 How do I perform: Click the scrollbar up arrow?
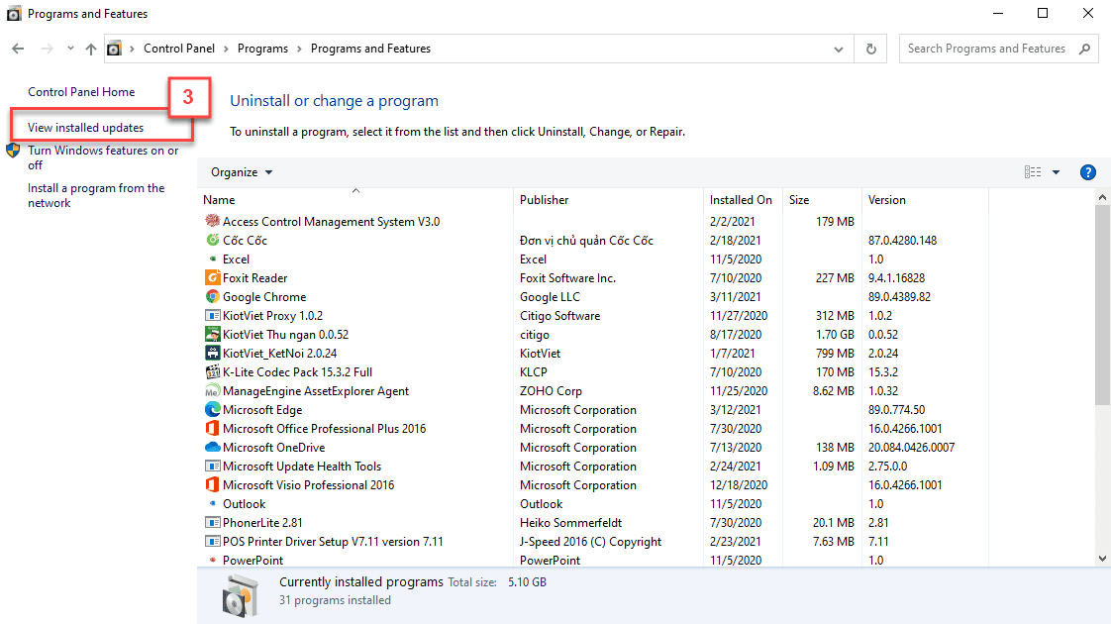[1102, 197]
